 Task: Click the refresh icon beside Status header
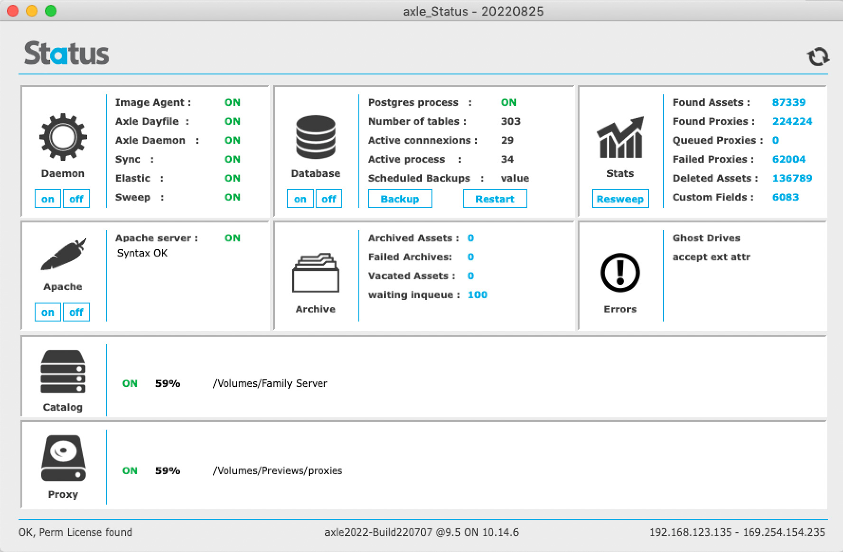tap(818, 56)
